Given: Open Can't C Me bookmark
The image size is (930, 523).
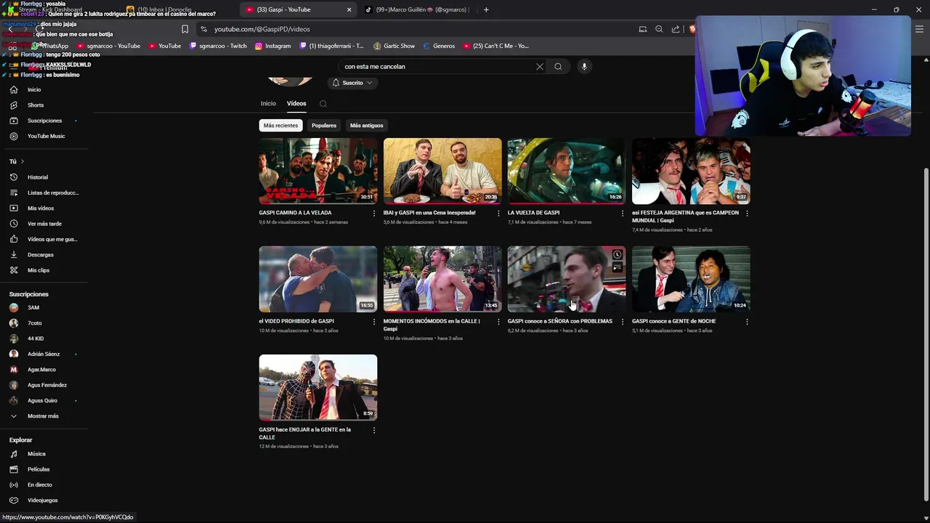Looking at the screenshot, I should (496, 46).
